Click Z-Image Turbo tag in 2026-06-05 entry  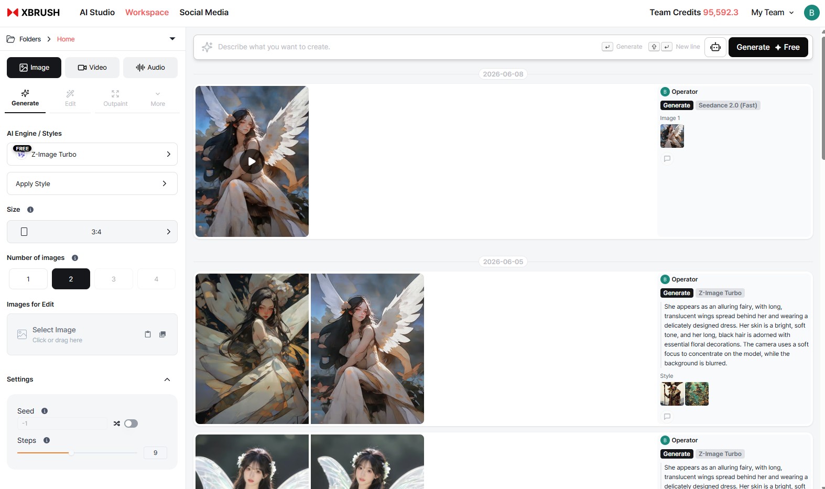[x=720, y=293]
